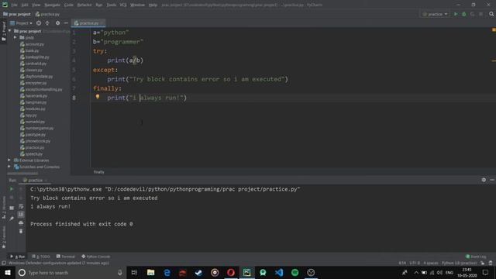Open the Code menu

pos(69,5)
